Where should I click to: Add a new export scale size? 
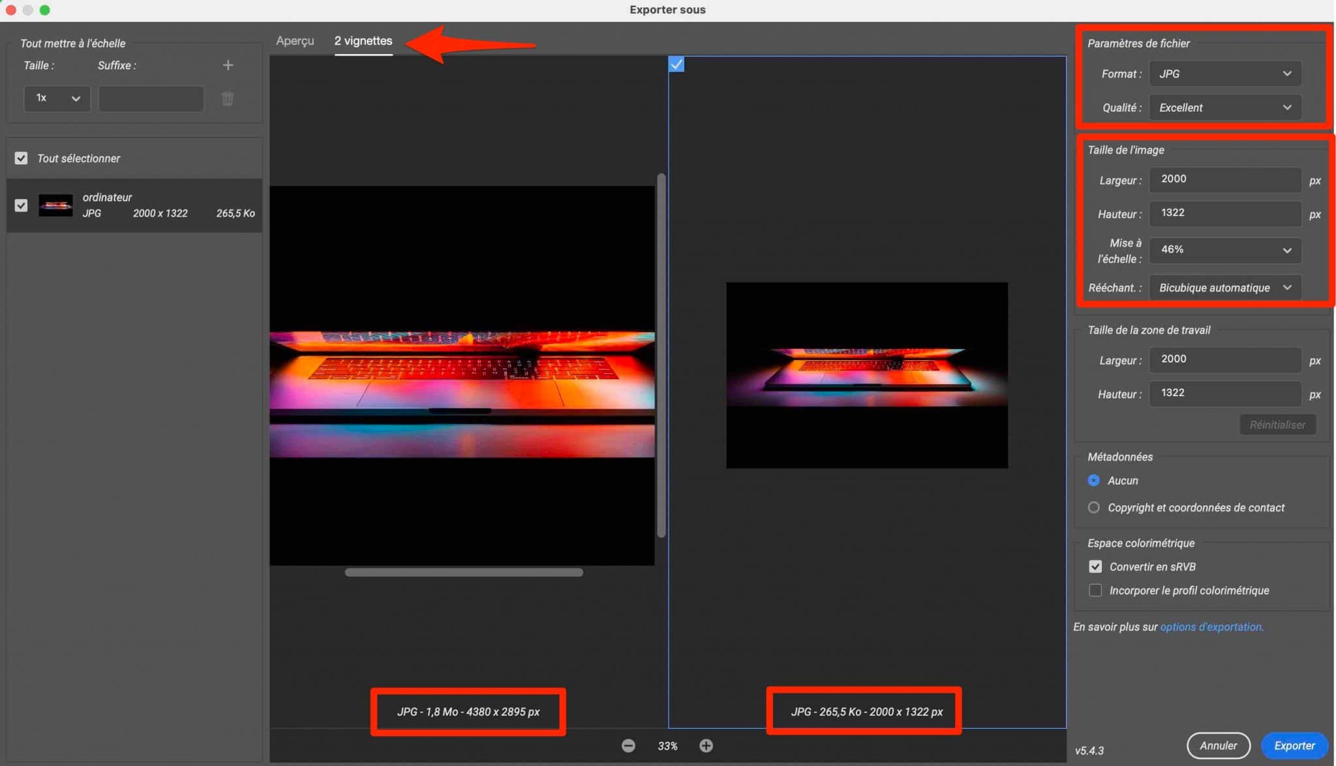(x=228, y=65)
